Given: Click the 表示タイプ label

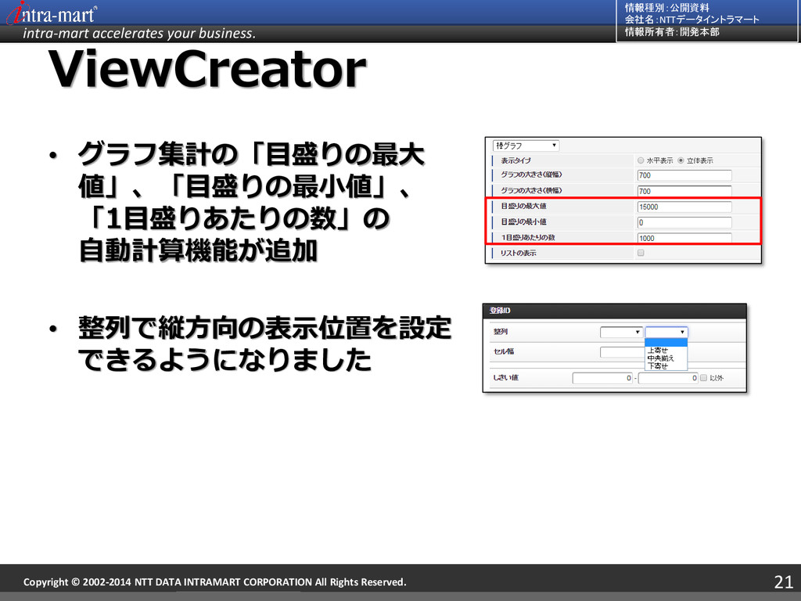Looking at the screenshot, I should click(x=515, y=160).
